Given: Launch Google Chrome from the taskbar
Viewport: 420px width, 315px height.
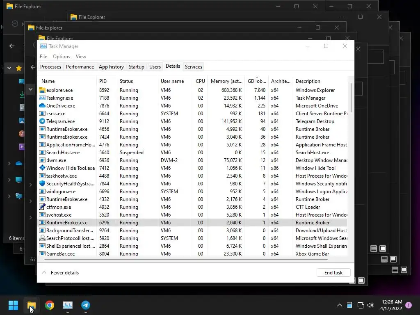Looking at the screenshot, I should coord(50,305).
